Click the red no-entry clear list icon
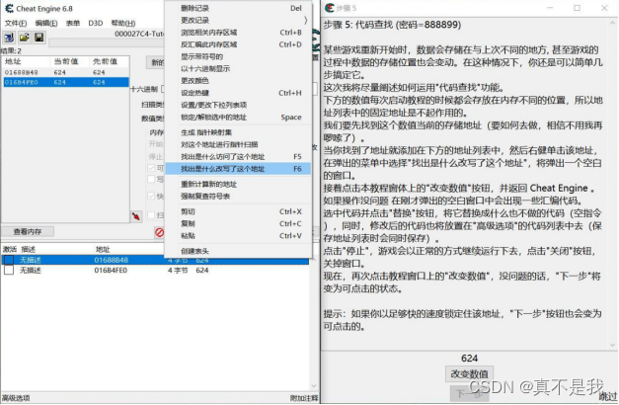619x405 pixels. [x=160, y=232]
